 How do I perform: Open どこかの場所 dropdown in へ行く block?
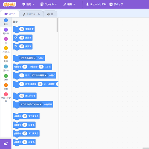click(28, 58)
